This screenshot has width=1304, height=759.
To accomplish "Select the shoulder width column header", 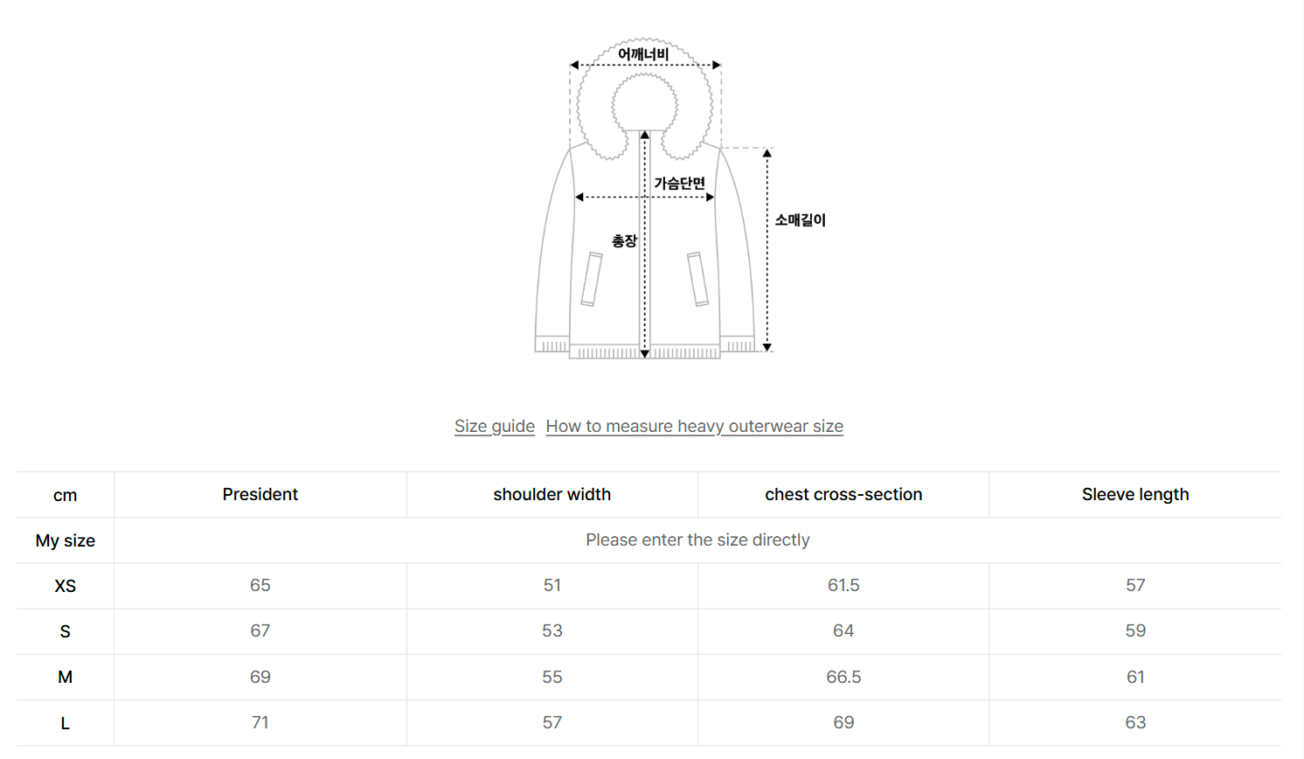I will point(551,495).
